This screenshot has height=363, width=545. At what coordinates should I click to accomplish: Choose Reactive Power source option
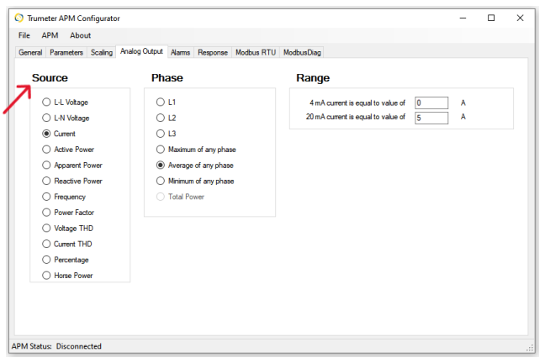(72, 181)
